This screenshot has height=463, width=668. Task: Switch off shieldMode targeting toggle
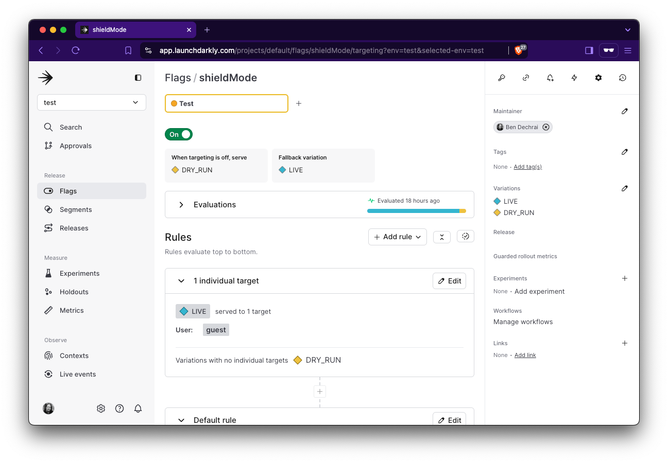(179, 134)
